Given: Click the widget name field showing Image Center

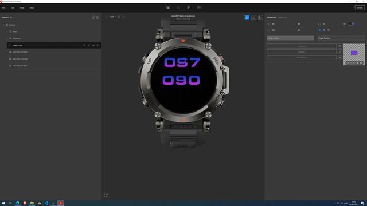Looking at the screenshot, I should pyautogui.click(x=290, y=38).
